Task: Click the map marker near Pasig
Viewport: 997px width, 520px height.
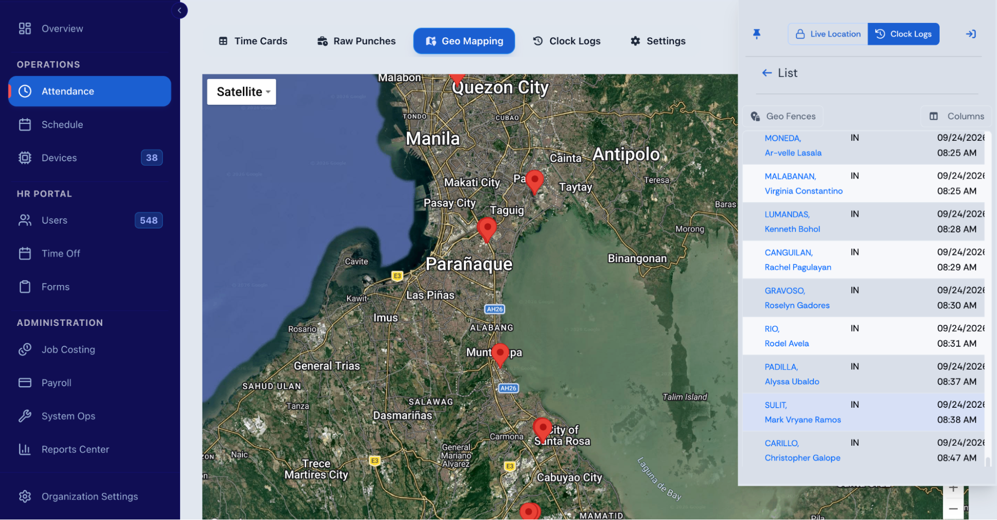Action: [x=534, y=182]
